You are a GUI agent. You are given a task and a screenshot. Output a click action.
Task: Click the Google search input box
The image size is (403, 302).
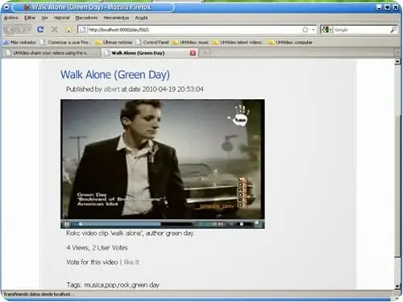tap(361, 30)
